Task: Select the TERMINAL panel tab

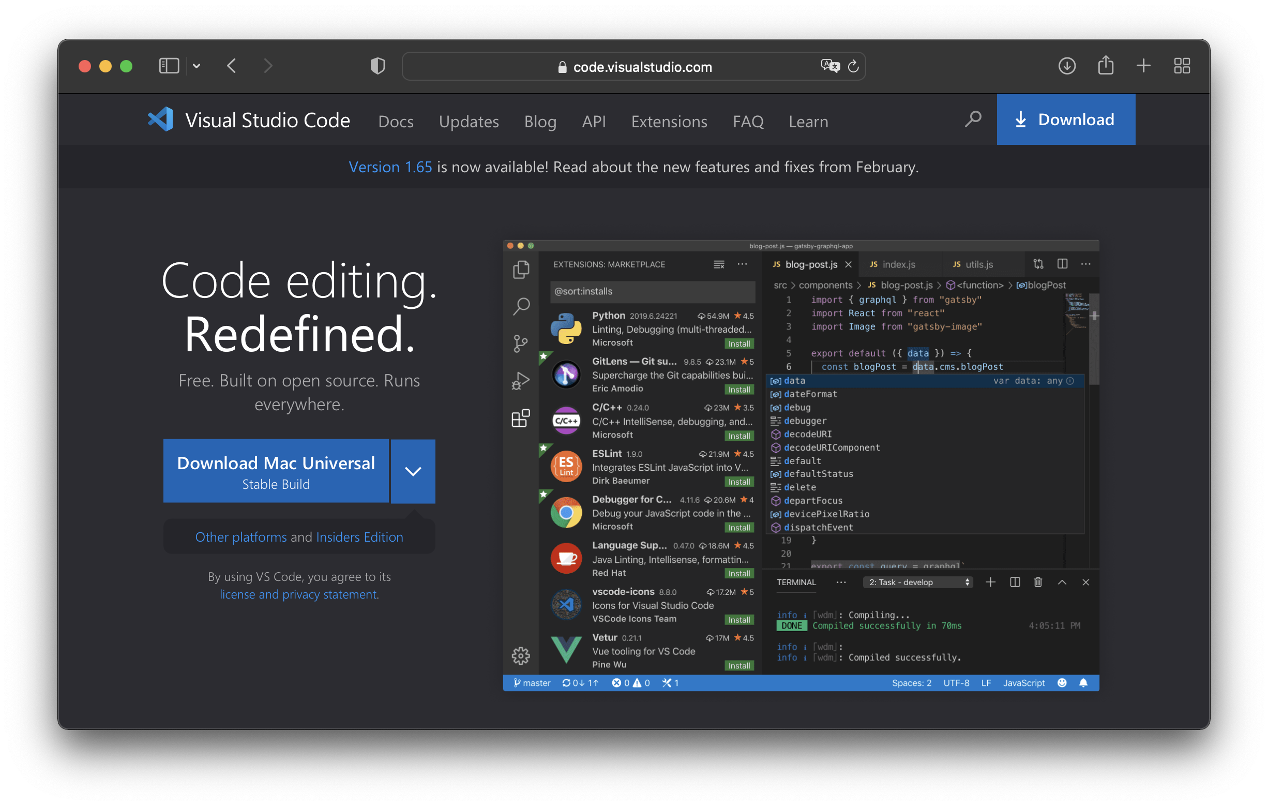Action: click(x=796, y=582)
